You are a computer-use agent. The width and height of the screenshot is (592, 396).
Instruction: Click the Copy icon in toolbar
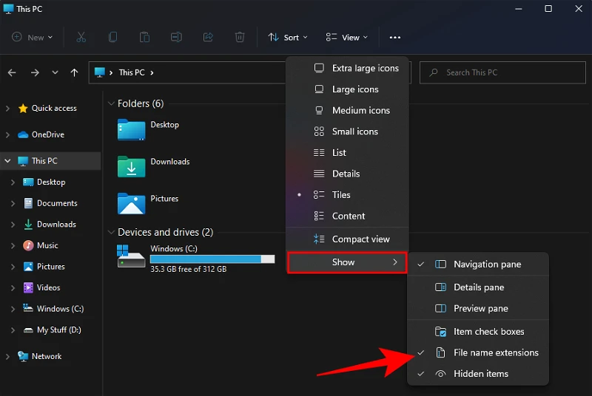click(x=113, y=37)
